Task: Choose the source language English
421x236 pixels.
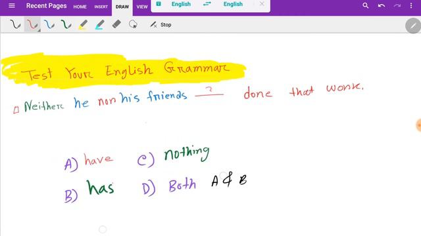Action: 181,4
